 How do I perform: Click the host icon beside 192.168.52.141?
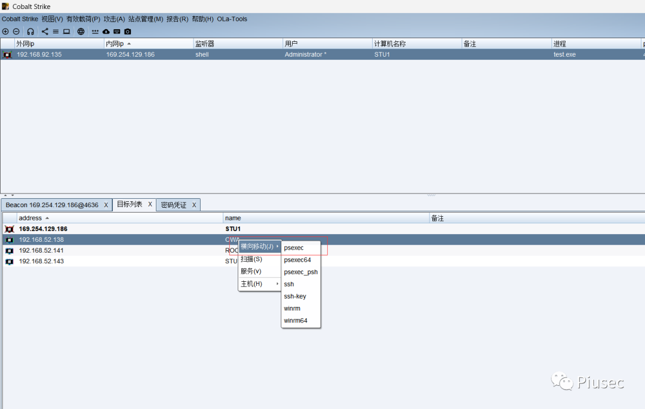9,250
